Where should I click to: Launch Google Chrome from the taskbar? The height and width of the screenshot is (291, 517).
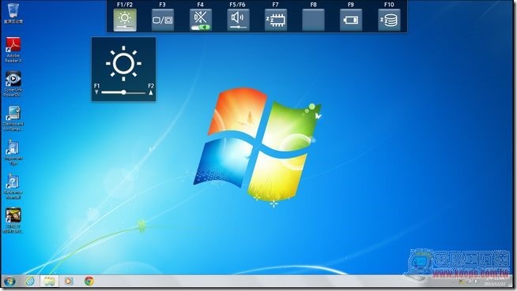coord(89,281)
